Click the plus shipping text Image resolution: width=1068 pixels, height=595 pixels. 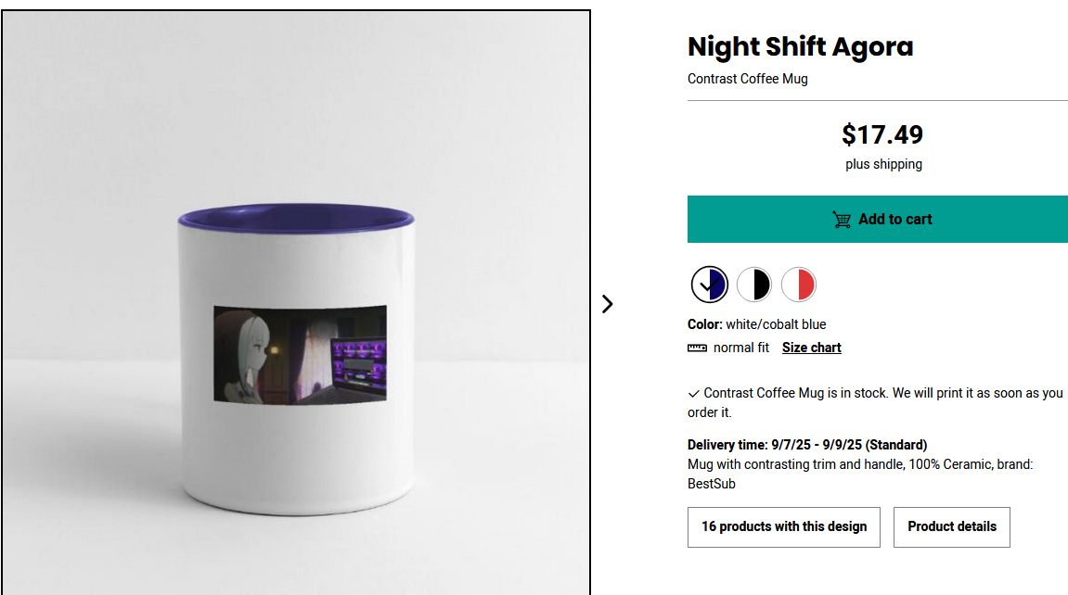[x=883, y=164]
